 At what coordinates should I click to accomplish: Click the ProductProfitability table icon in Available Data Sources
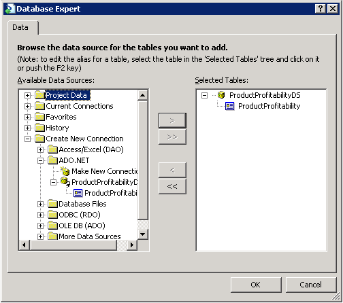pos(78,193)
